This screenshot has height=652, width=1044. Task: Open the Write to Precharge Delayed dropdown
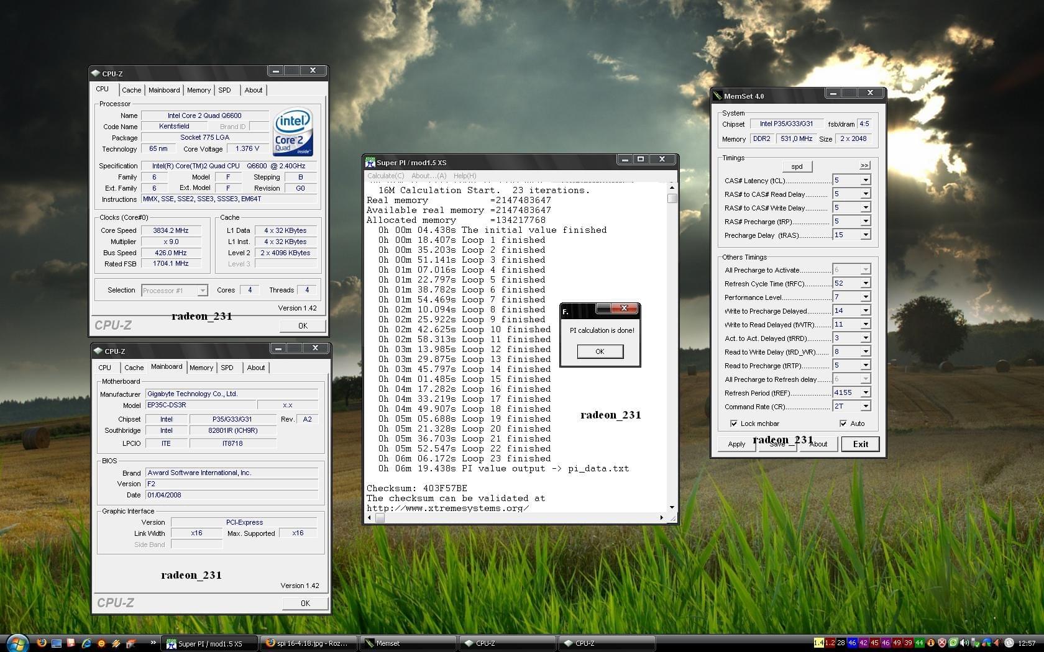tap(865, 310)
